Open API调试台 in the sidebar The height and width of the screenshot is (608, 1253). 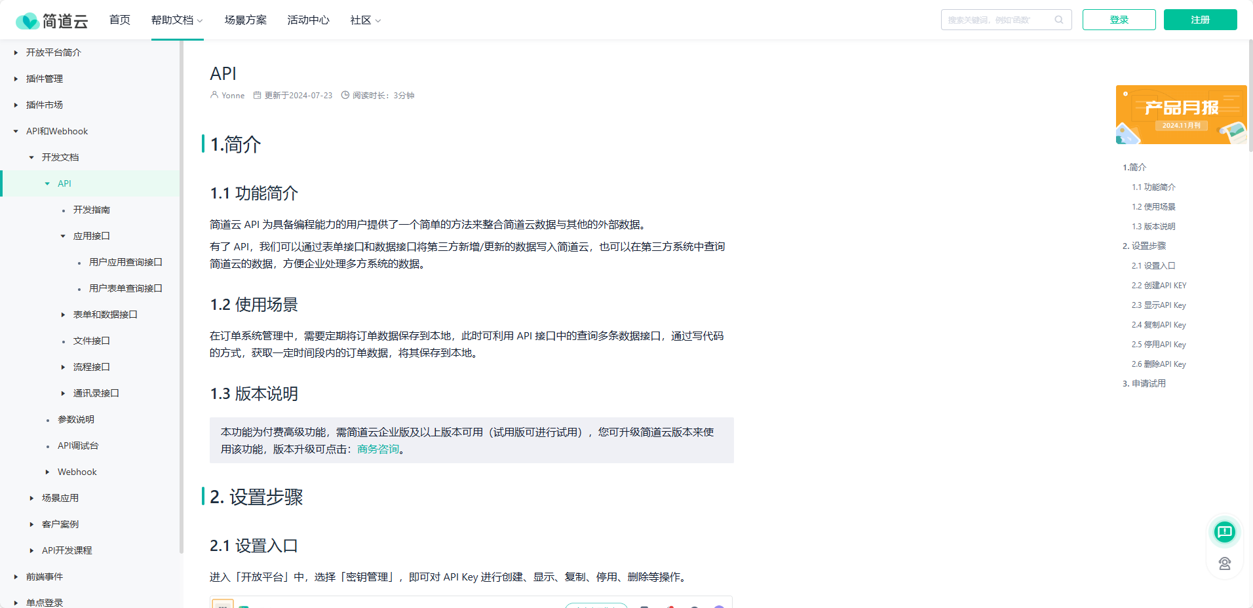(x=78, y=446)
